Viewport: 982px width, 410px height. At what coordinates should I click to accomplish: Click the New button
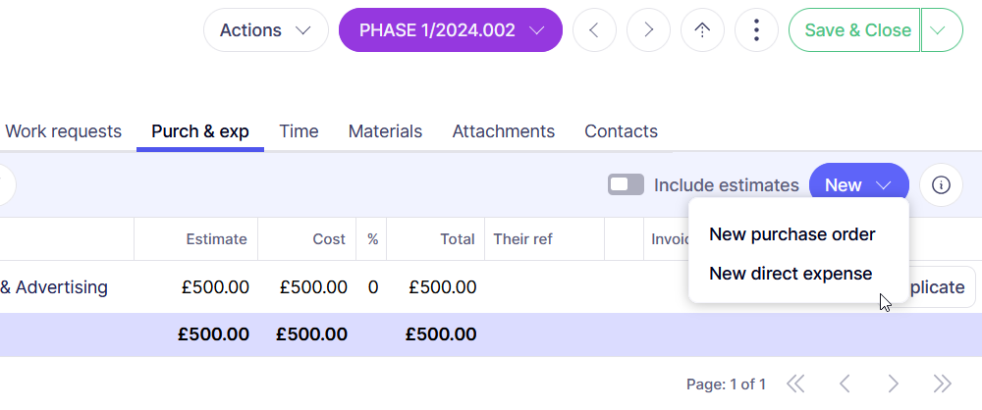coord(858,185)
